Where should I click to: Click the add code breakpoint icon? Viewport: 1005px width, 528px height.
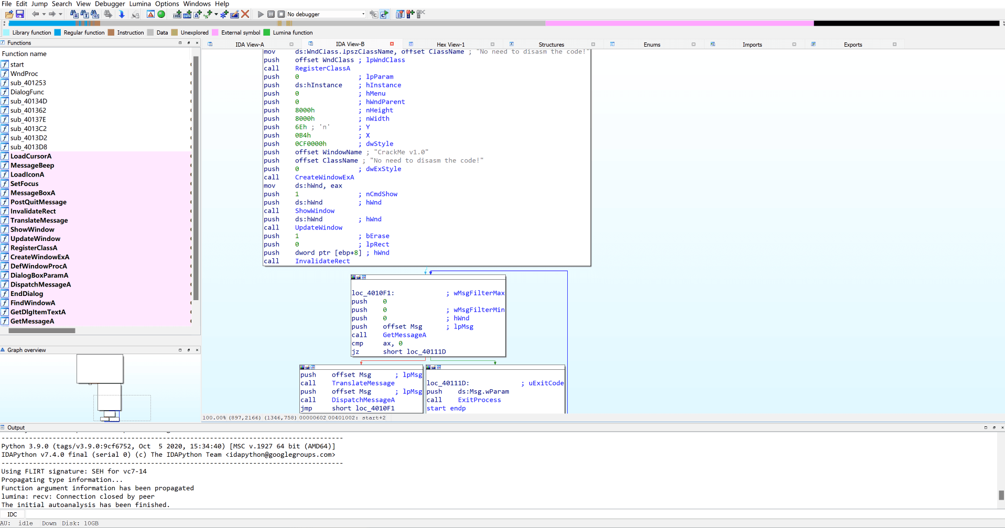click(x=177, y=14)
